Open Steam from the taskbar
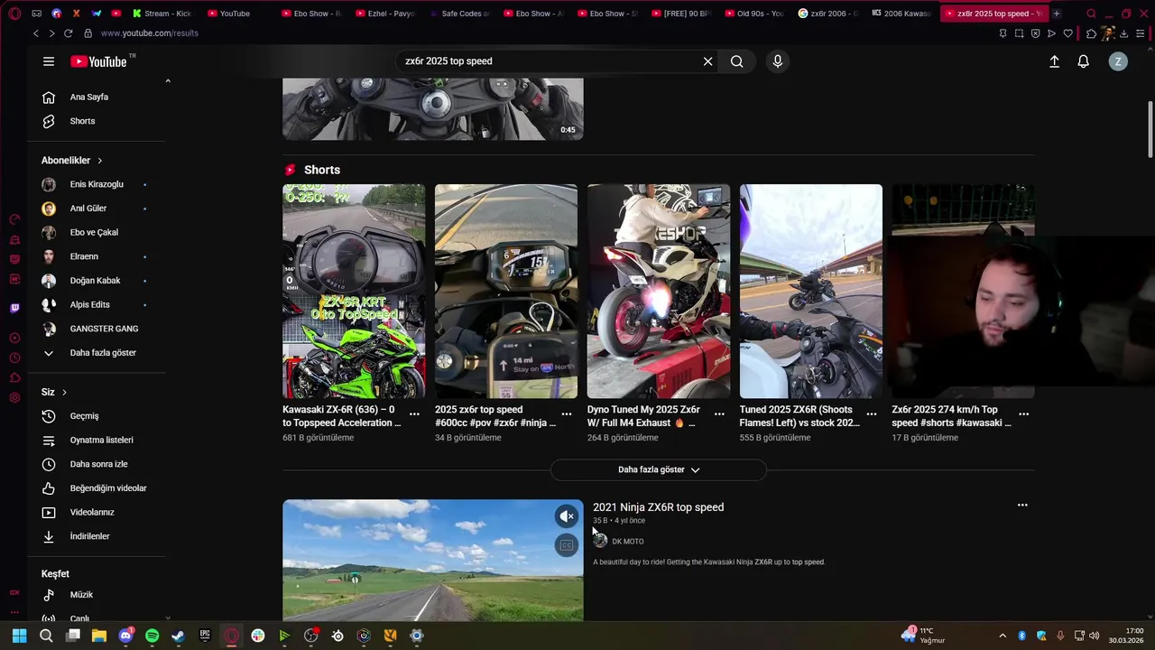 (x=178, y=636)
